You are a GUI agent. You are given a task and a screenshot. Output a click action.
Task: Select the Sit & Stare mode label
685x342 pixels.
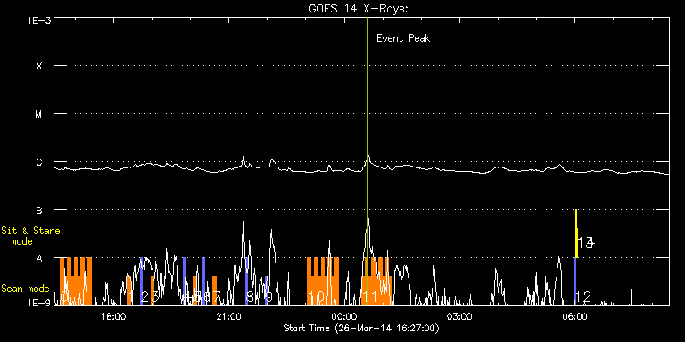click(x=30, y=235)
